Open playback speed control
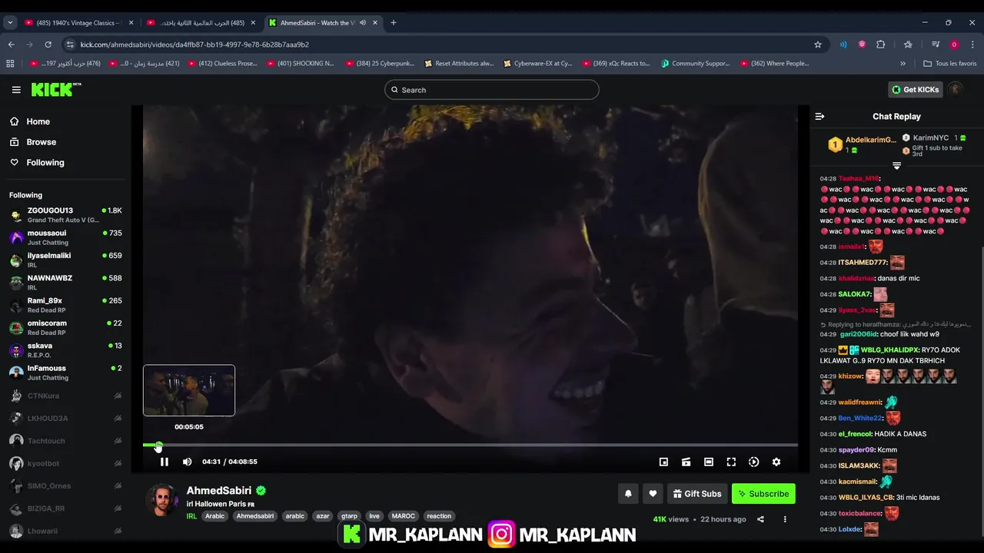The image size is (984, 553). pyautogui.click(x=753, y=462)
